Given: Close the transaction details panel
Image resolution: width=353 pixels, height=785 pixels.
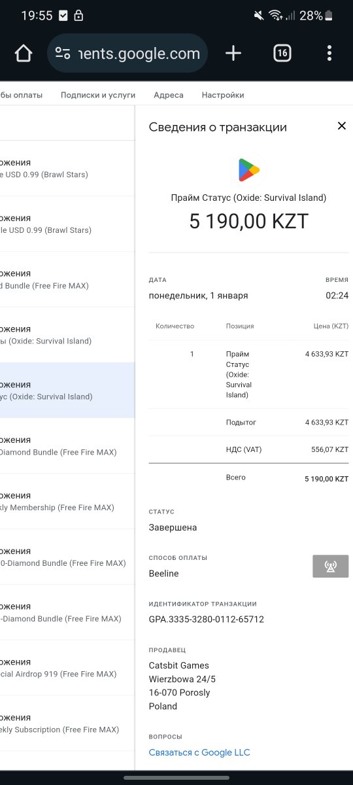Looking at the screenshot, I should (x=341, y=126).
